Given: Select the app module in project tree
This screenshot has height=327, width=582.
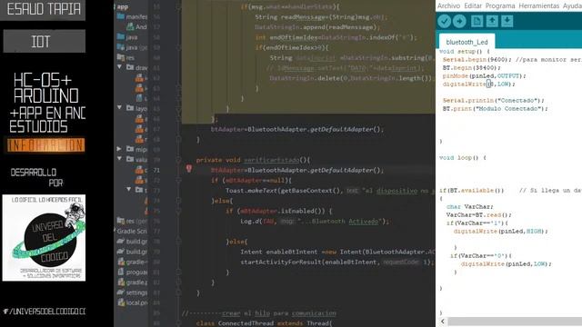Looking at the screenshot, I should (123, 6).
